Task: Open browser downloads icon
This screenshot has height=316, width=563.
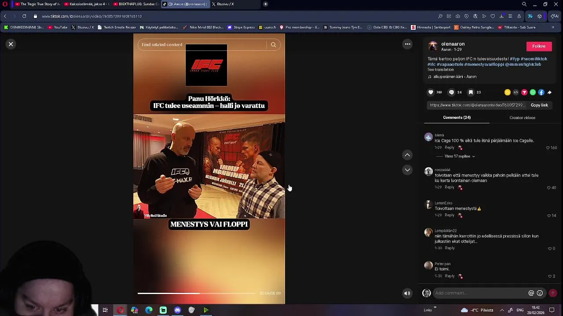Action: 501,16
